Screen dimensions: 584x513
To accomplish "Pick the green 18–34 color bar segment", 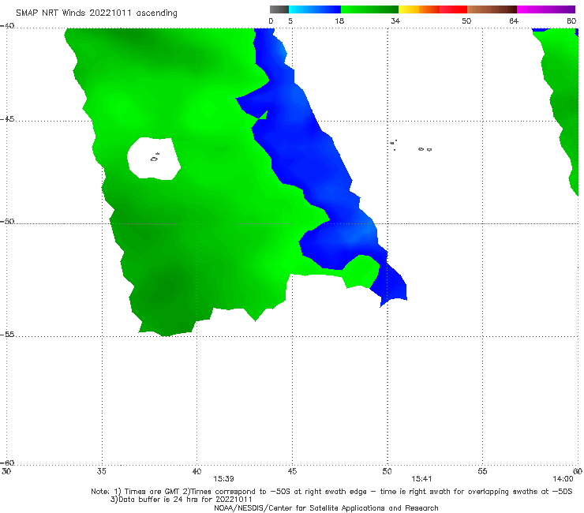I will click(x=369, y=9).
